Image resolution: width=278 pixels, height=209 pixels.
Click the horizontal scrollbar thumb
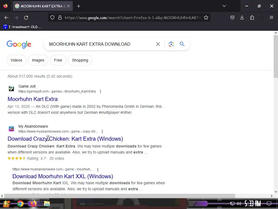pos(120,196)
